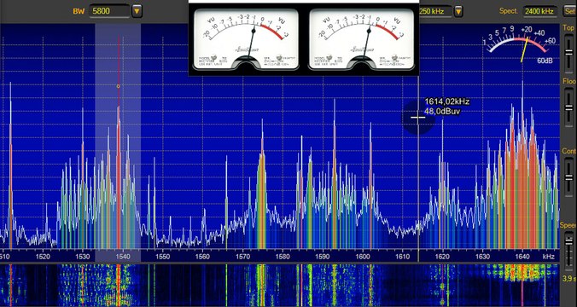Click the right VU meter
Viewport: 577px width, 307px height.
(x=361, y=38)
